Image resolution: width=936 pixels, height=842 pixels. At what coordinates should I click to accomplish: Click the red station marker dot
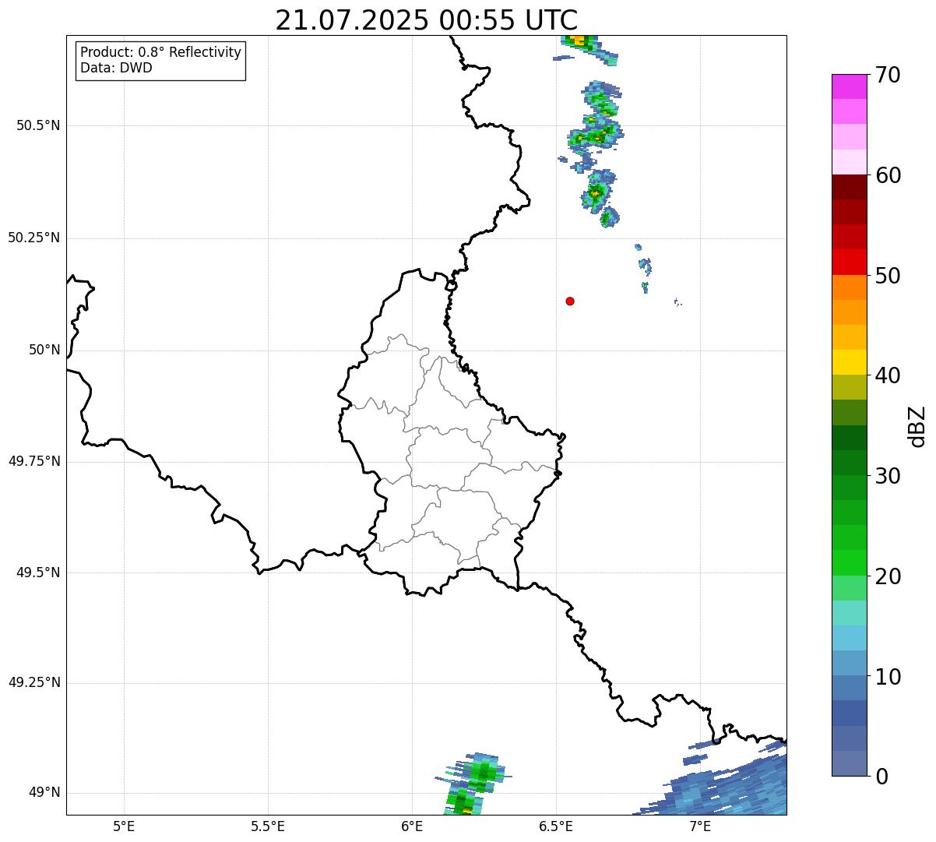point(570,301)
